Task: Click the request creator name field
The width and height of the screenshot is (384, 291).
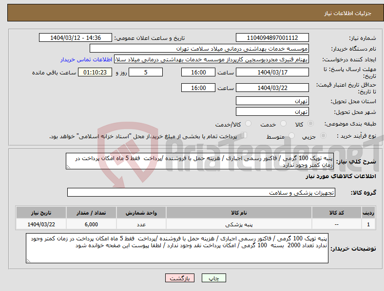Action: pos(211,59)
